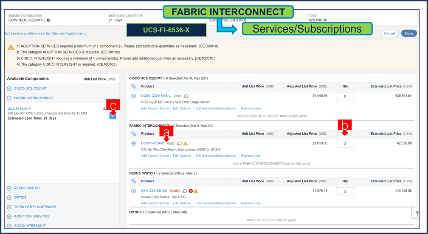Click Qty field for UCS-FI-6536-X
The height and width of the screenshot is (234, 428).
point(345,144)
